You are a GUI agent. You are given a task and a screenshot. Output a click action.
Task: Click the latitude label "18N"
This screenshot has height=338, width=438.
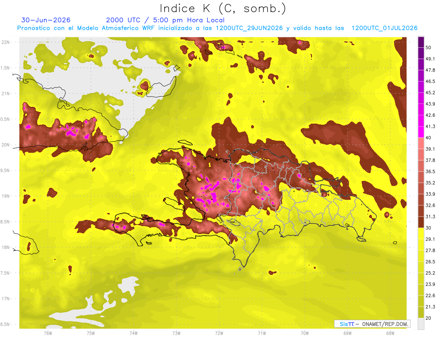point(5,248)
